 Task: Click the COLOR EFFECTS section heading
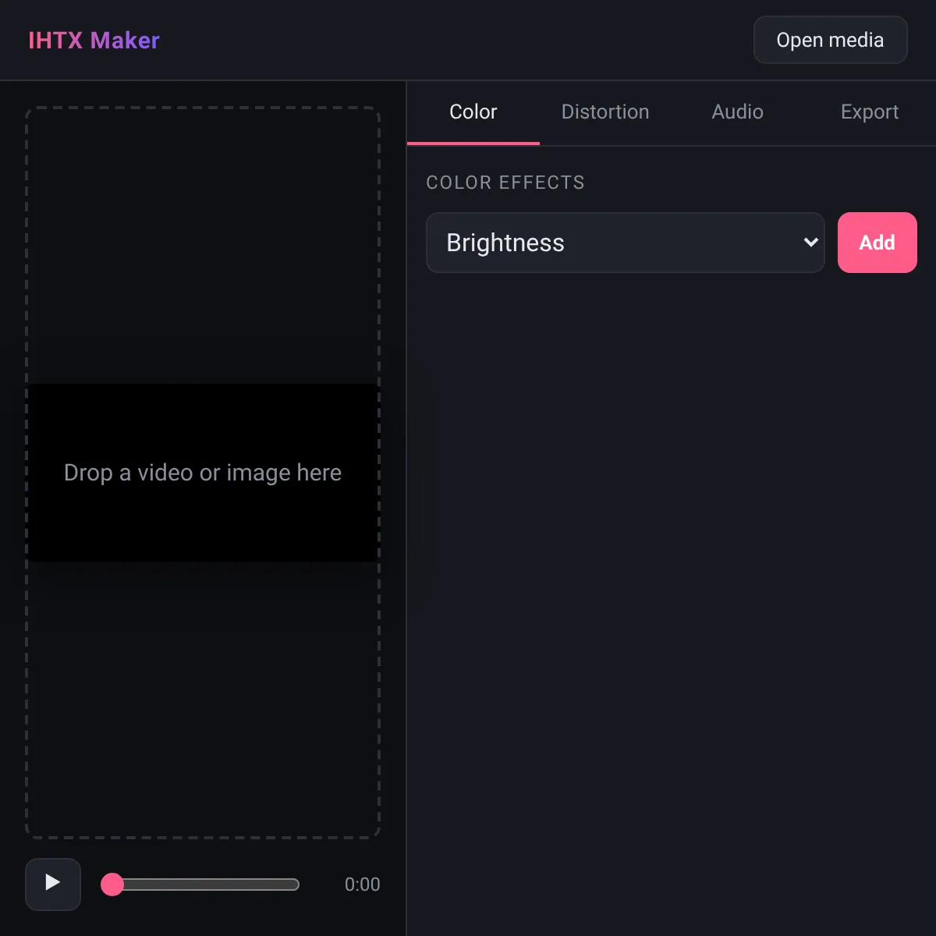(x=505, y=183)
